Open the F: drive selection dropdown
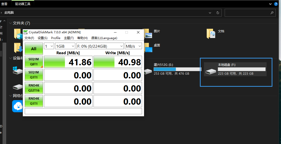The width and height of the screenshot is (281, 144). [100, 46]
